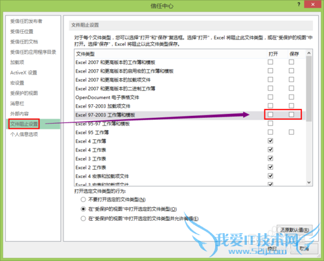Click the help question mark icon

pos(299,5)
